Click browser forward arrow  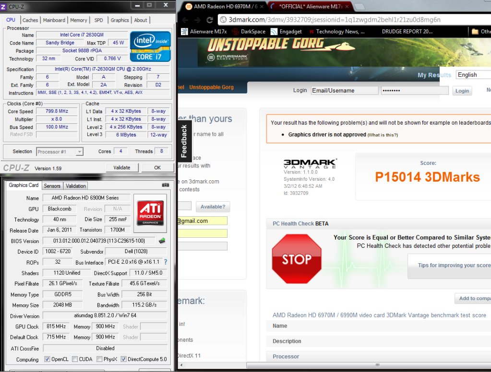pos(197,20)
